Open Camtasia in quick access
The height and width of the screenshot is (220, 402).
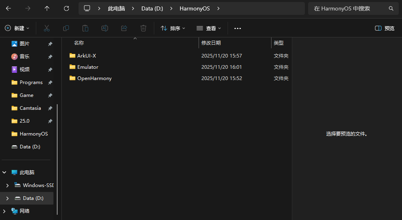[x=30, y=108]
